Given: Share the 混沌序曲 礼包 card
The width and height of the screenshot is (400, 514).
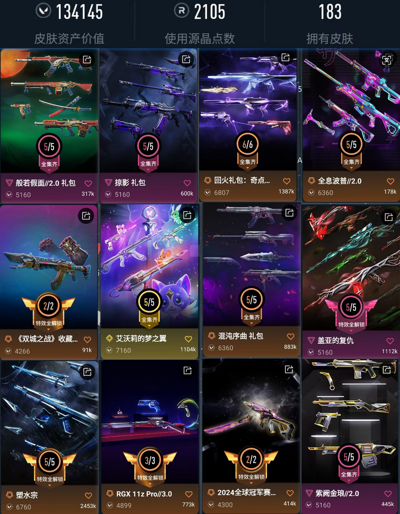Looking at the screenshot, I should click(x=289, y=213).
